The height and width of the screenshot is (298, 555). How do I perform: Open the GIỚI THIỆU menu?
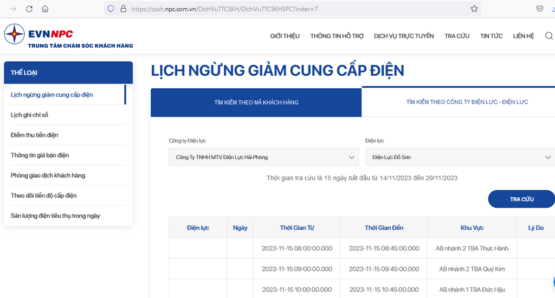click(x=285, y=36)
